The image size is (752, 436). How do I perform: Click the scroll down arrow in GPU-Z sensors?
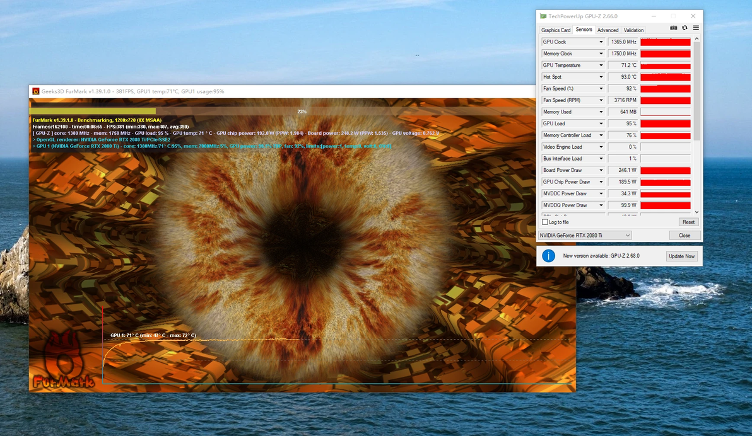point(697,212)
